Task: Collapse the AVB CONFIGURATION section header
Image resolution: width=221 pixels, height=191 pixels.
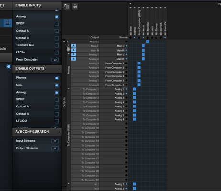Action: pyautogui.click(x=37, y=132)
